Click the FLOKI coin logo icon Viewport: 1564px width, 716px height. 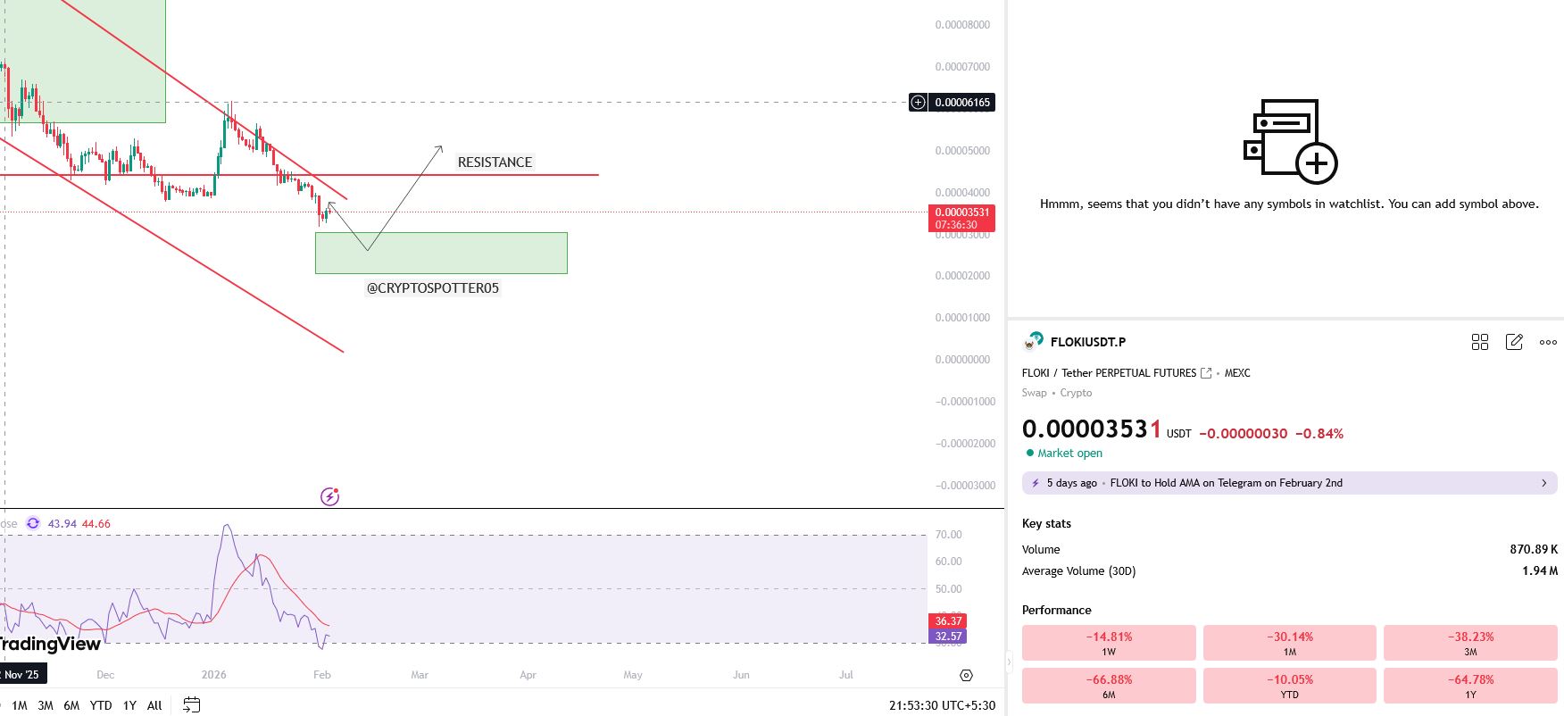pos(1033,341)
